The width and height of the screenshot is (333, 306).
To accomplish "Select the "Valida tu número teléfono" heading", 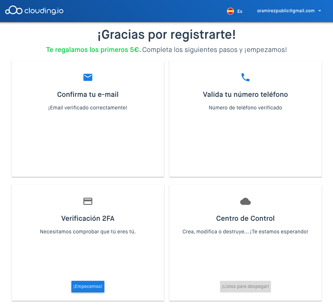I will [x=245, y=95].
